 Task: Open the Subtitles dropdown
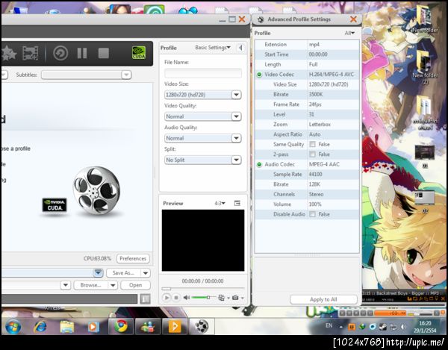pyautogui.click(x=126, y=75)
